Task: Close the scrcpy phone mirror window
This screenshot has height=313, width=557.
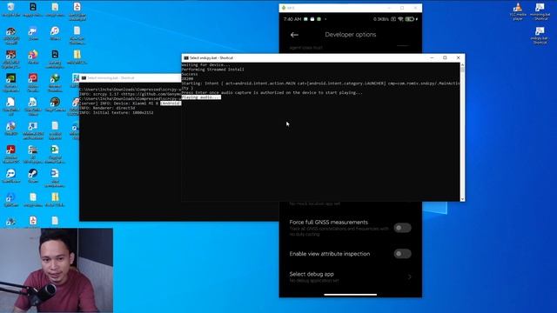Action: tap(415, 8)
